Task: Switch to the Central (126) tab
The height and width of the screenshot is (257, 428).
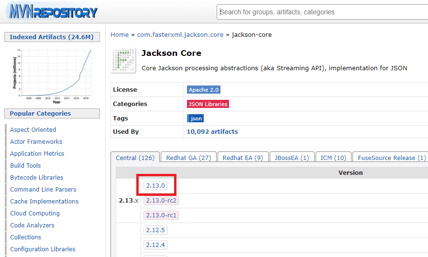Action: tap(135, 158)
